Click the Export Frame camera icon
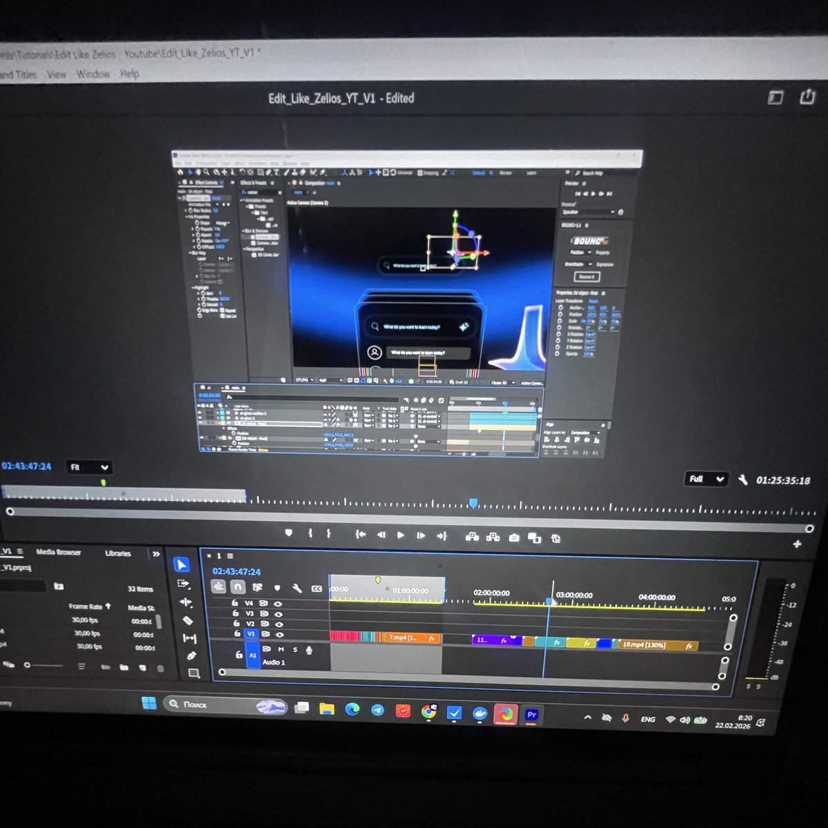 [x=513, y=536]
